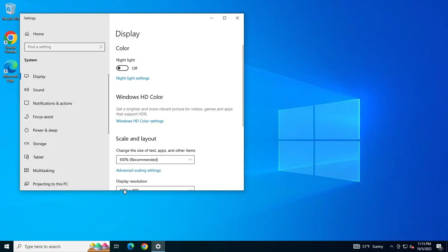Go to Settings Home via house icon

point(27,34)
